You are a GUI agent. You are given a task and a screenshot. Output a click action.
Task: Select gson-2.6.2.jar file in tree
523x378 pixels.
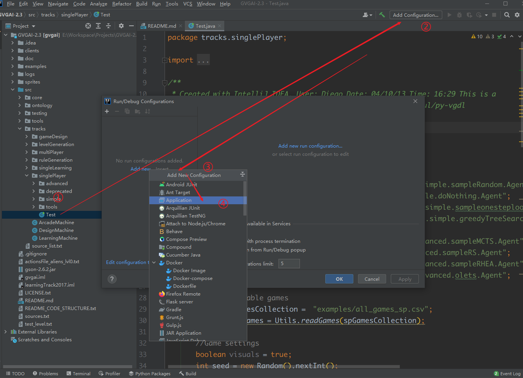(40, 269)
